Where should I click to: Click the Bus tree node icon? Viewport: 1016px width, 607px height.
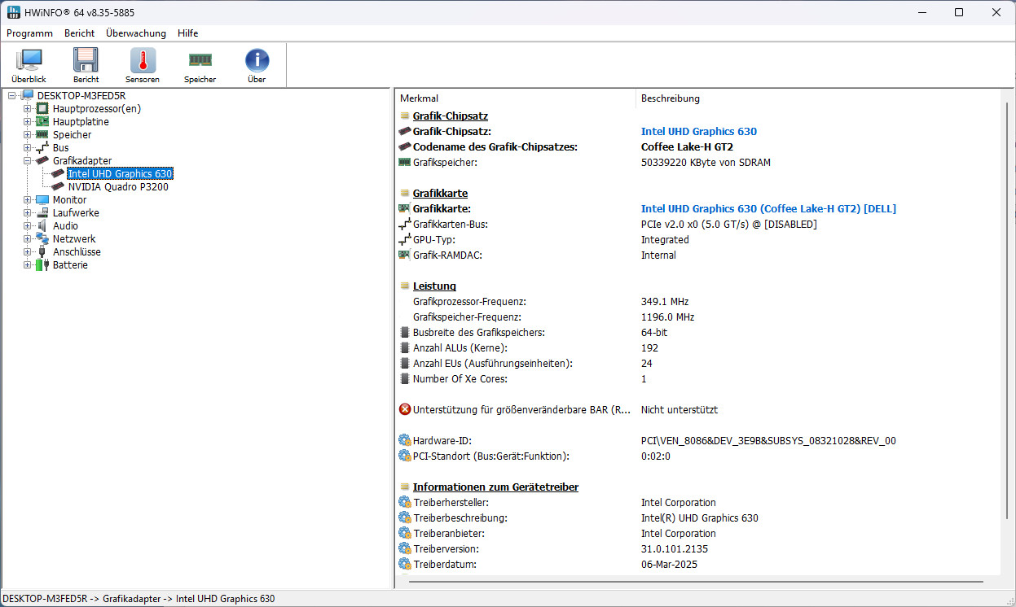(42, 148)
